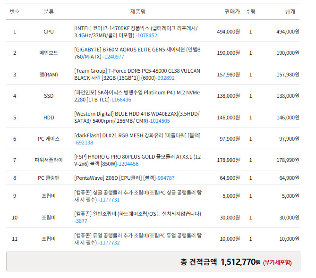Click the 합계 column header

click(x=290, y=12)
